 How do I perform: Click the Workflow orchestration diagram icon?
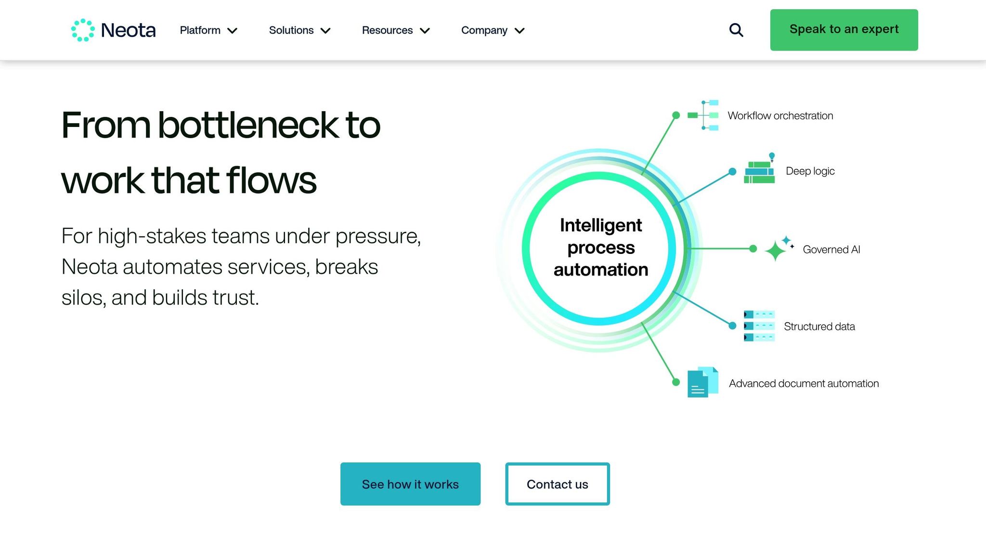pyautogui.click(x=704, y=115)
